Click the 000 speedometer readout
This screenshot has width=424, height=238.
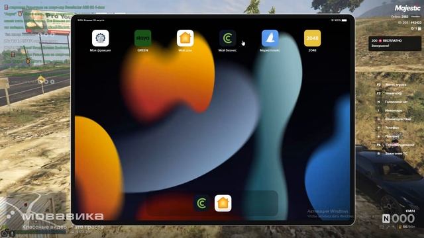[403, 219]
